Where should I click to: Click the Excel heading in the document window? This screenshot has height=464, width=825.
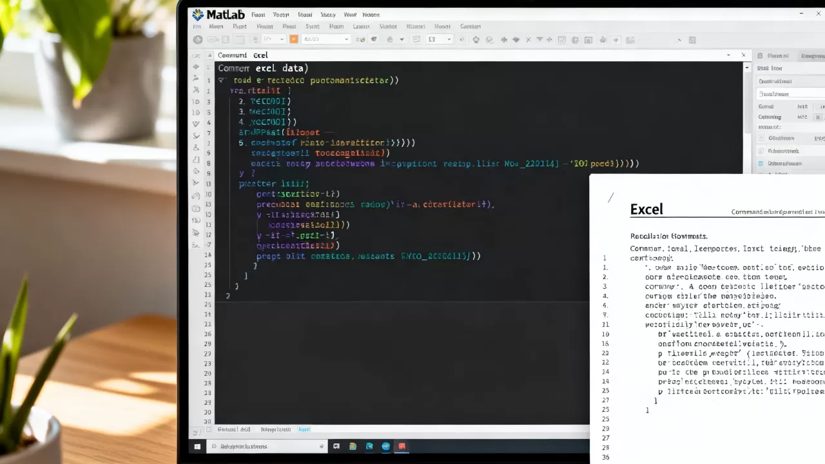(646, 209)
